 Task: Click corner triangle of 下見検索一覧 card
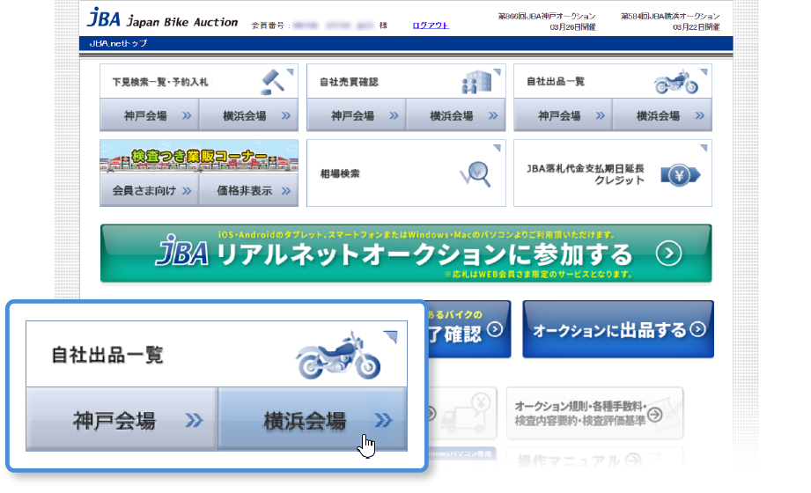point(291,72)
